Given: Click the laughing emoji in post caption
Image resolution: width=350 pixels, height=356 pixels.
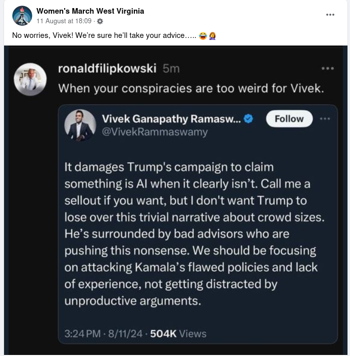Looking at the screenshot, I should coord(203,36).
